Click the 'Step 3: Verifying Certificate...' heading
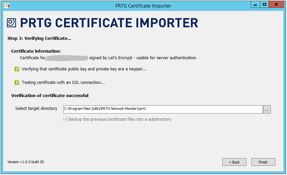 pos(39,38)
